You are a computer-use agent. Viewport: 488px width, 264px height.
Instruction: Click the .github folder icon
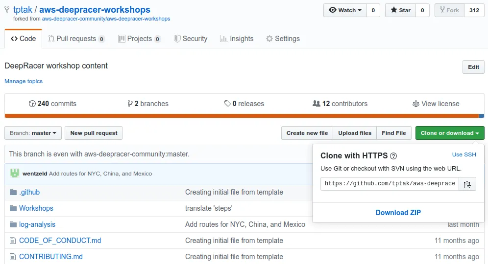pos(13,192)
